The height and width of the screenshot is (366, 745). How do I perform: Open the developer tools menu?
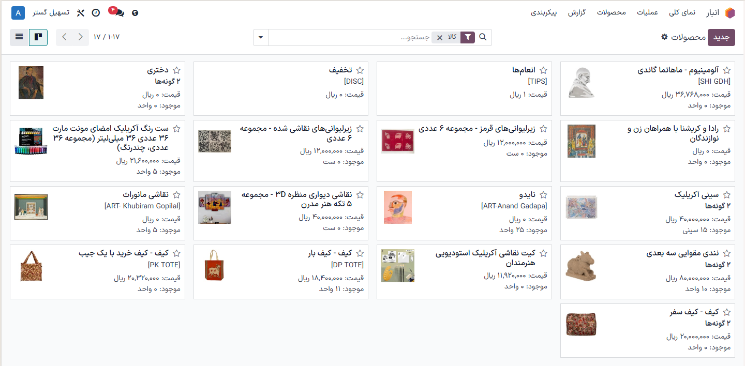(x=80, y=12)
